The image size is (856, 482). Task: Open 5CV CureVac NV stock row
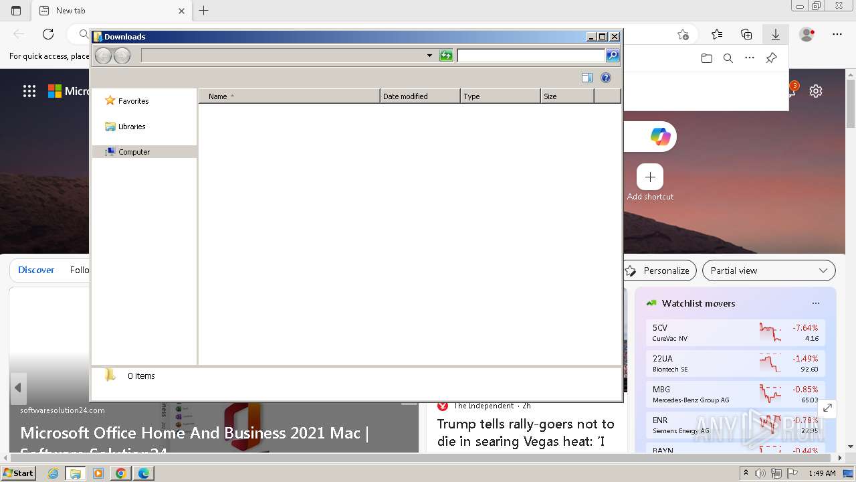pos(736,333)
